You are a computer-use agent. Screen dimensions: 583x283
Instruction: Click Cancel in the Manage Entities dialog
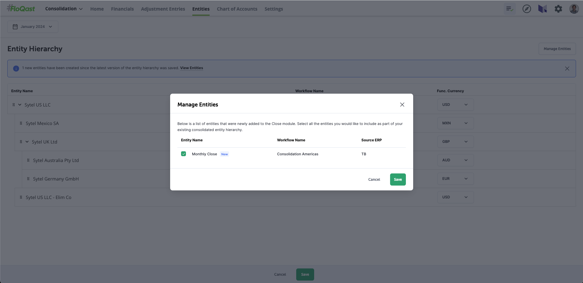pyautogui.click(x=374, y=180)
